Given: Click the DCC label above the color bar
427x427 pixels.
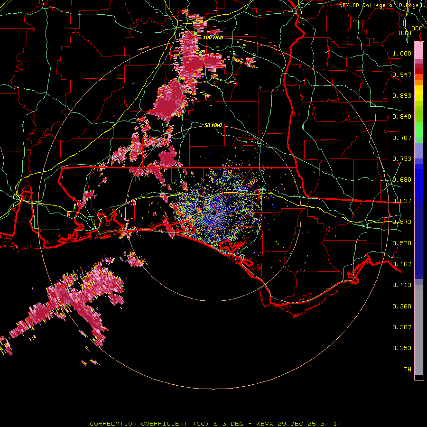Looking at the screenshot, I should (x=417, y=28).
